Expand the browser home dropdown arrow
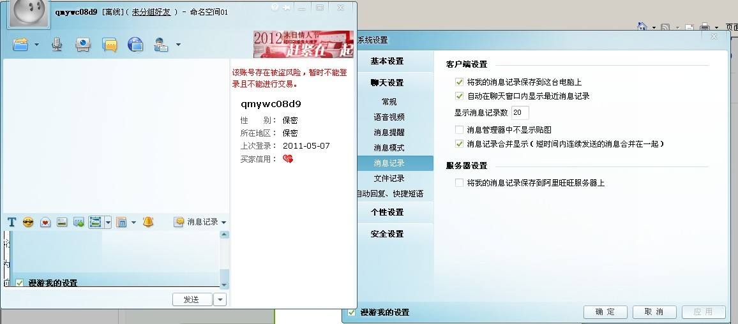This screenshot has height=324, width=738. click(x=654, y=28)
